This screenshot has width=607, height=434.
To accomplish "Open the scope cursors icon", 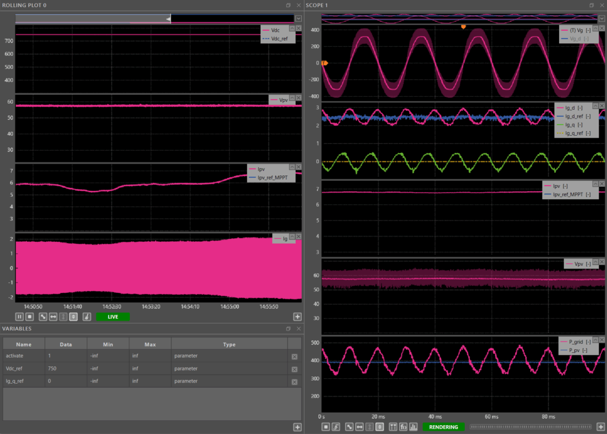I will [392, 427].
